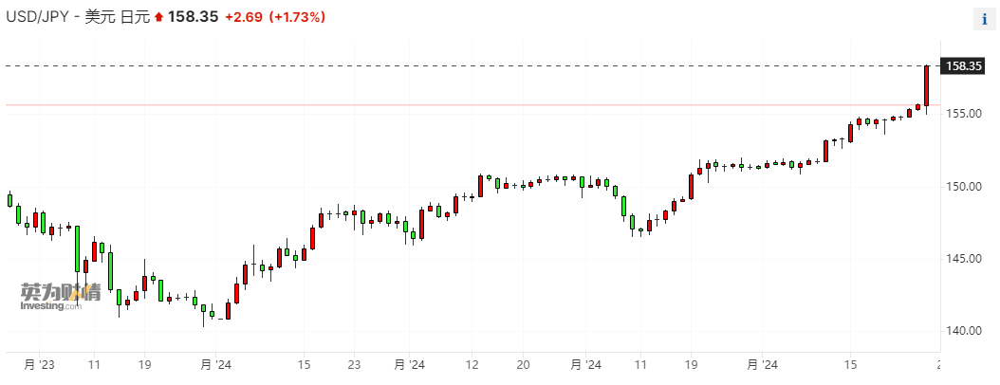Click the tall latest red candlestick
This screenshot has height=385, width=1000.
tap(926, 85)
